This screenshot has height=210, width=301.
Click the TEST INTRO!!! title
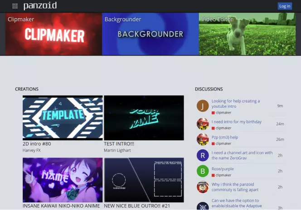[119, 144]
